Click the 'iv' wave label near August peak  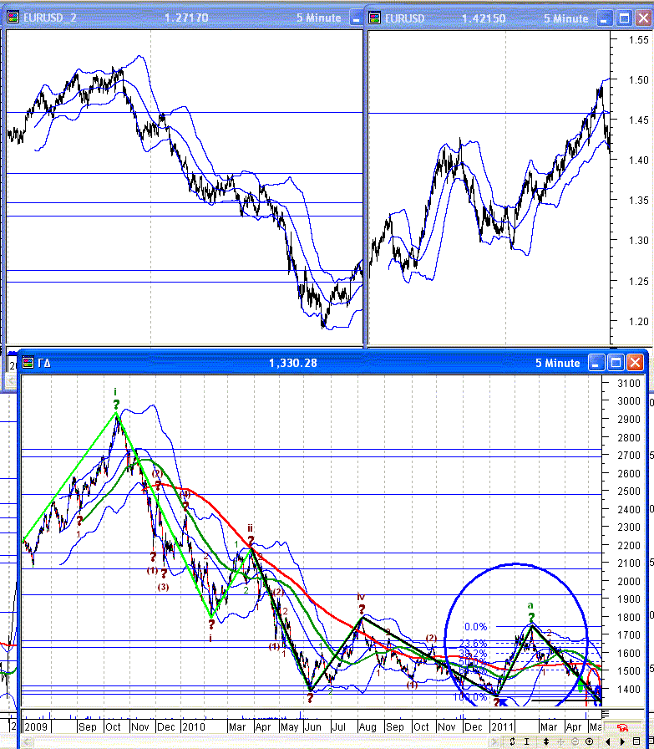point(361,597)
